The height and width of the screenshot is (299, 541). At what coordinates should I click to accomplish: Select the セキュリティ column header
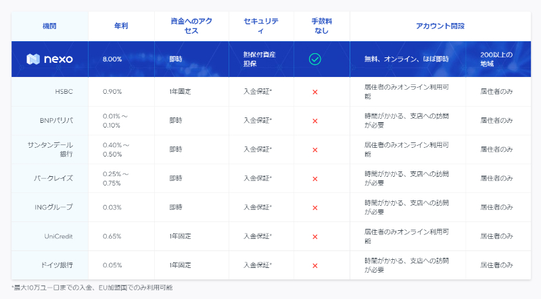coord(266,26)
